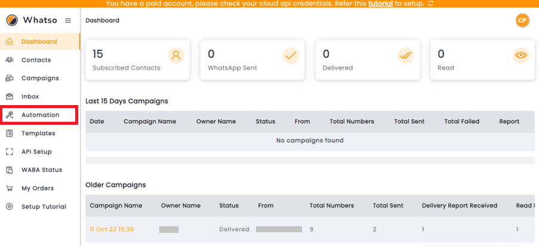
Task: Click the Subscribed Contacts person icon
Action: 176,56
